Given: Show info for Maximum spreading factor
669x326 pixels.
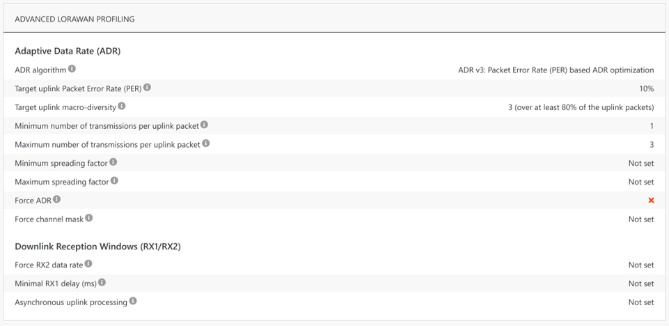Looking at the screenshot, I should (114, 181).
